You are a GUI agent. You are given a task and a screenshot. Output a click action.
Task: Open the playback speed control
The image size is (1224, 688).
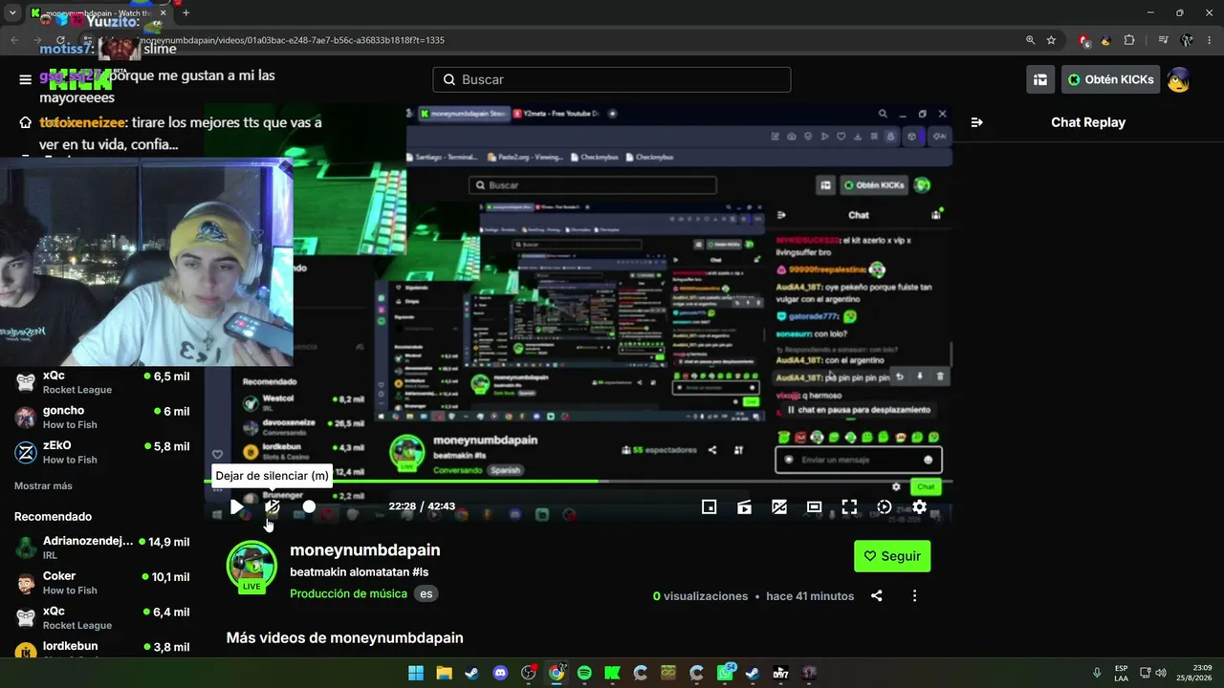click(x=885, y=507)
